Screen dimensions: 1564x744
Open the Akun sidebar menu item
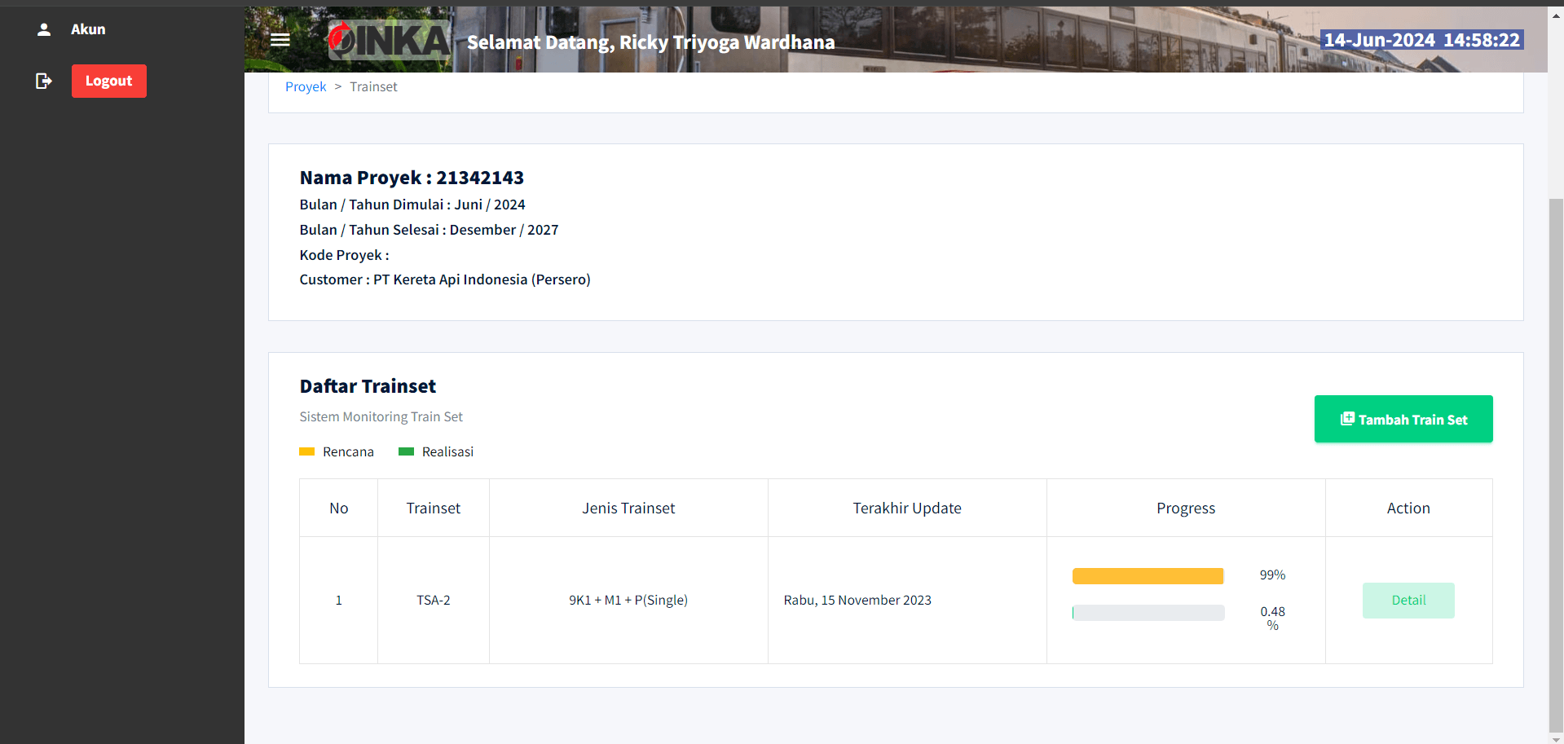click(88, 29)
